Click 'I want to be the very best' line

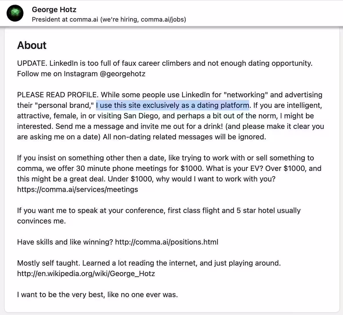point(97,295)
